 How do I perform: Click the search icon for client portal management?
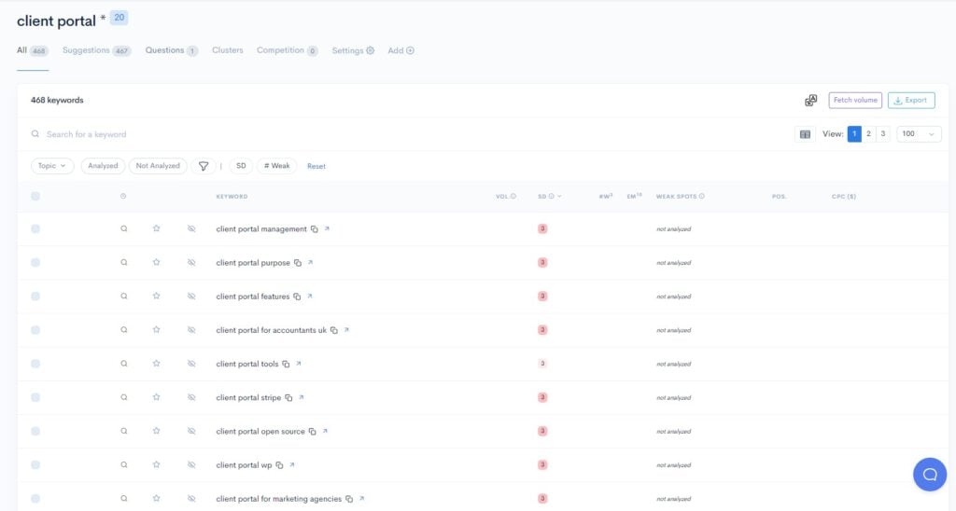coord(123,228)
